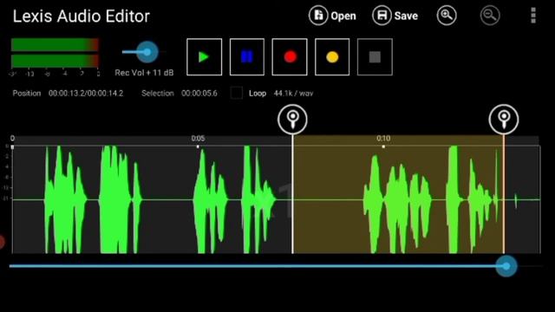
Task: Adjust the Rec Vol slider knob
Action: click(147, 52)
